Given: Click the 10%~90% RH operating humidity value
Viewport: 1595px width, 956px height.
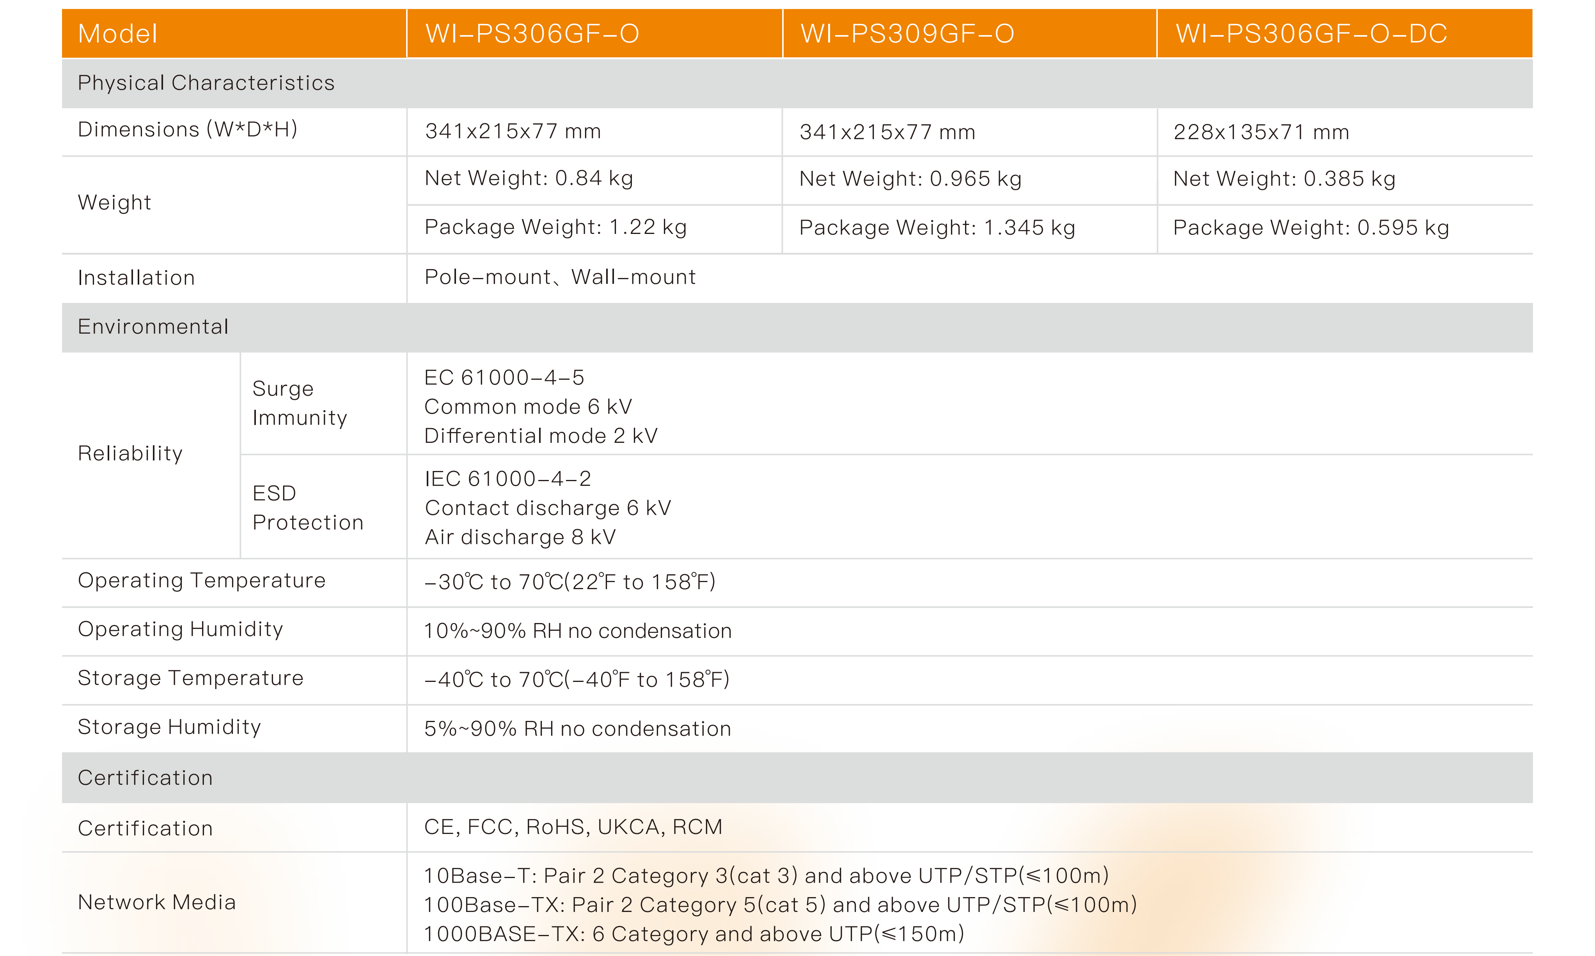Looking at the screenshot, I should (x=577, y=631).
